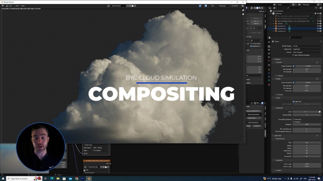Open the Image menu in render window
323x181 pixels.
pos(22,6)
